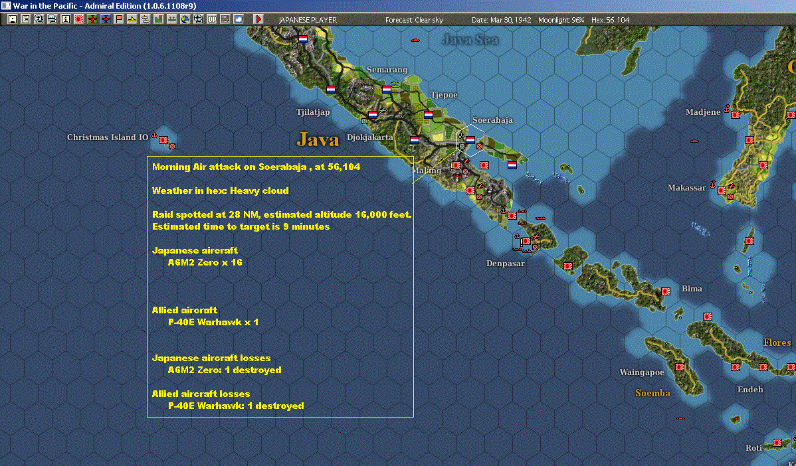The image size is (796, 466).
Task: Click the brown striped strip toolbar icon
Action: click(x=225, y=19)
